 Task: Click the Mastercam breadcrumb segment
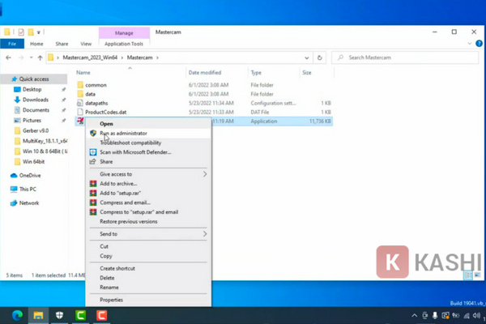click(140, 58)
